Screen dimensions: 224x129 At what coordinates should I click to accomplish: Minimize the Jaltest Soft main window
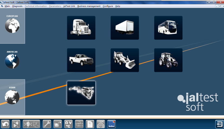[209, 2]
